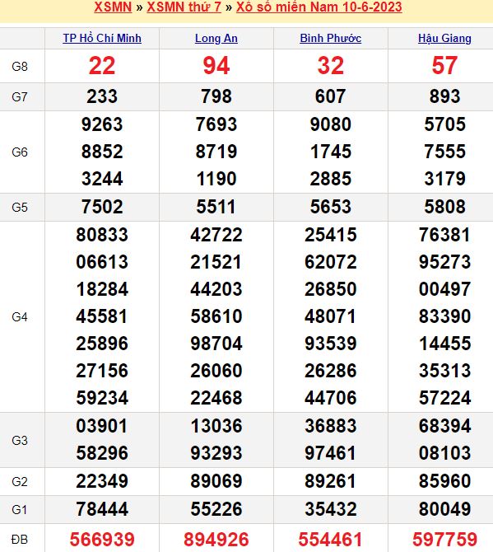Click G2 number 85960 in Hậu Giang column
Screen dimensions: 493x552
coord(444,481)
